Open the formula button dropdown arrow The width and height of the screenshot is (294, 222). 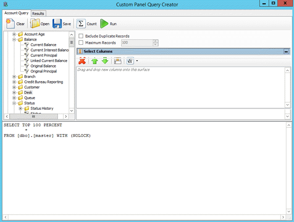[x=137, y=61]
